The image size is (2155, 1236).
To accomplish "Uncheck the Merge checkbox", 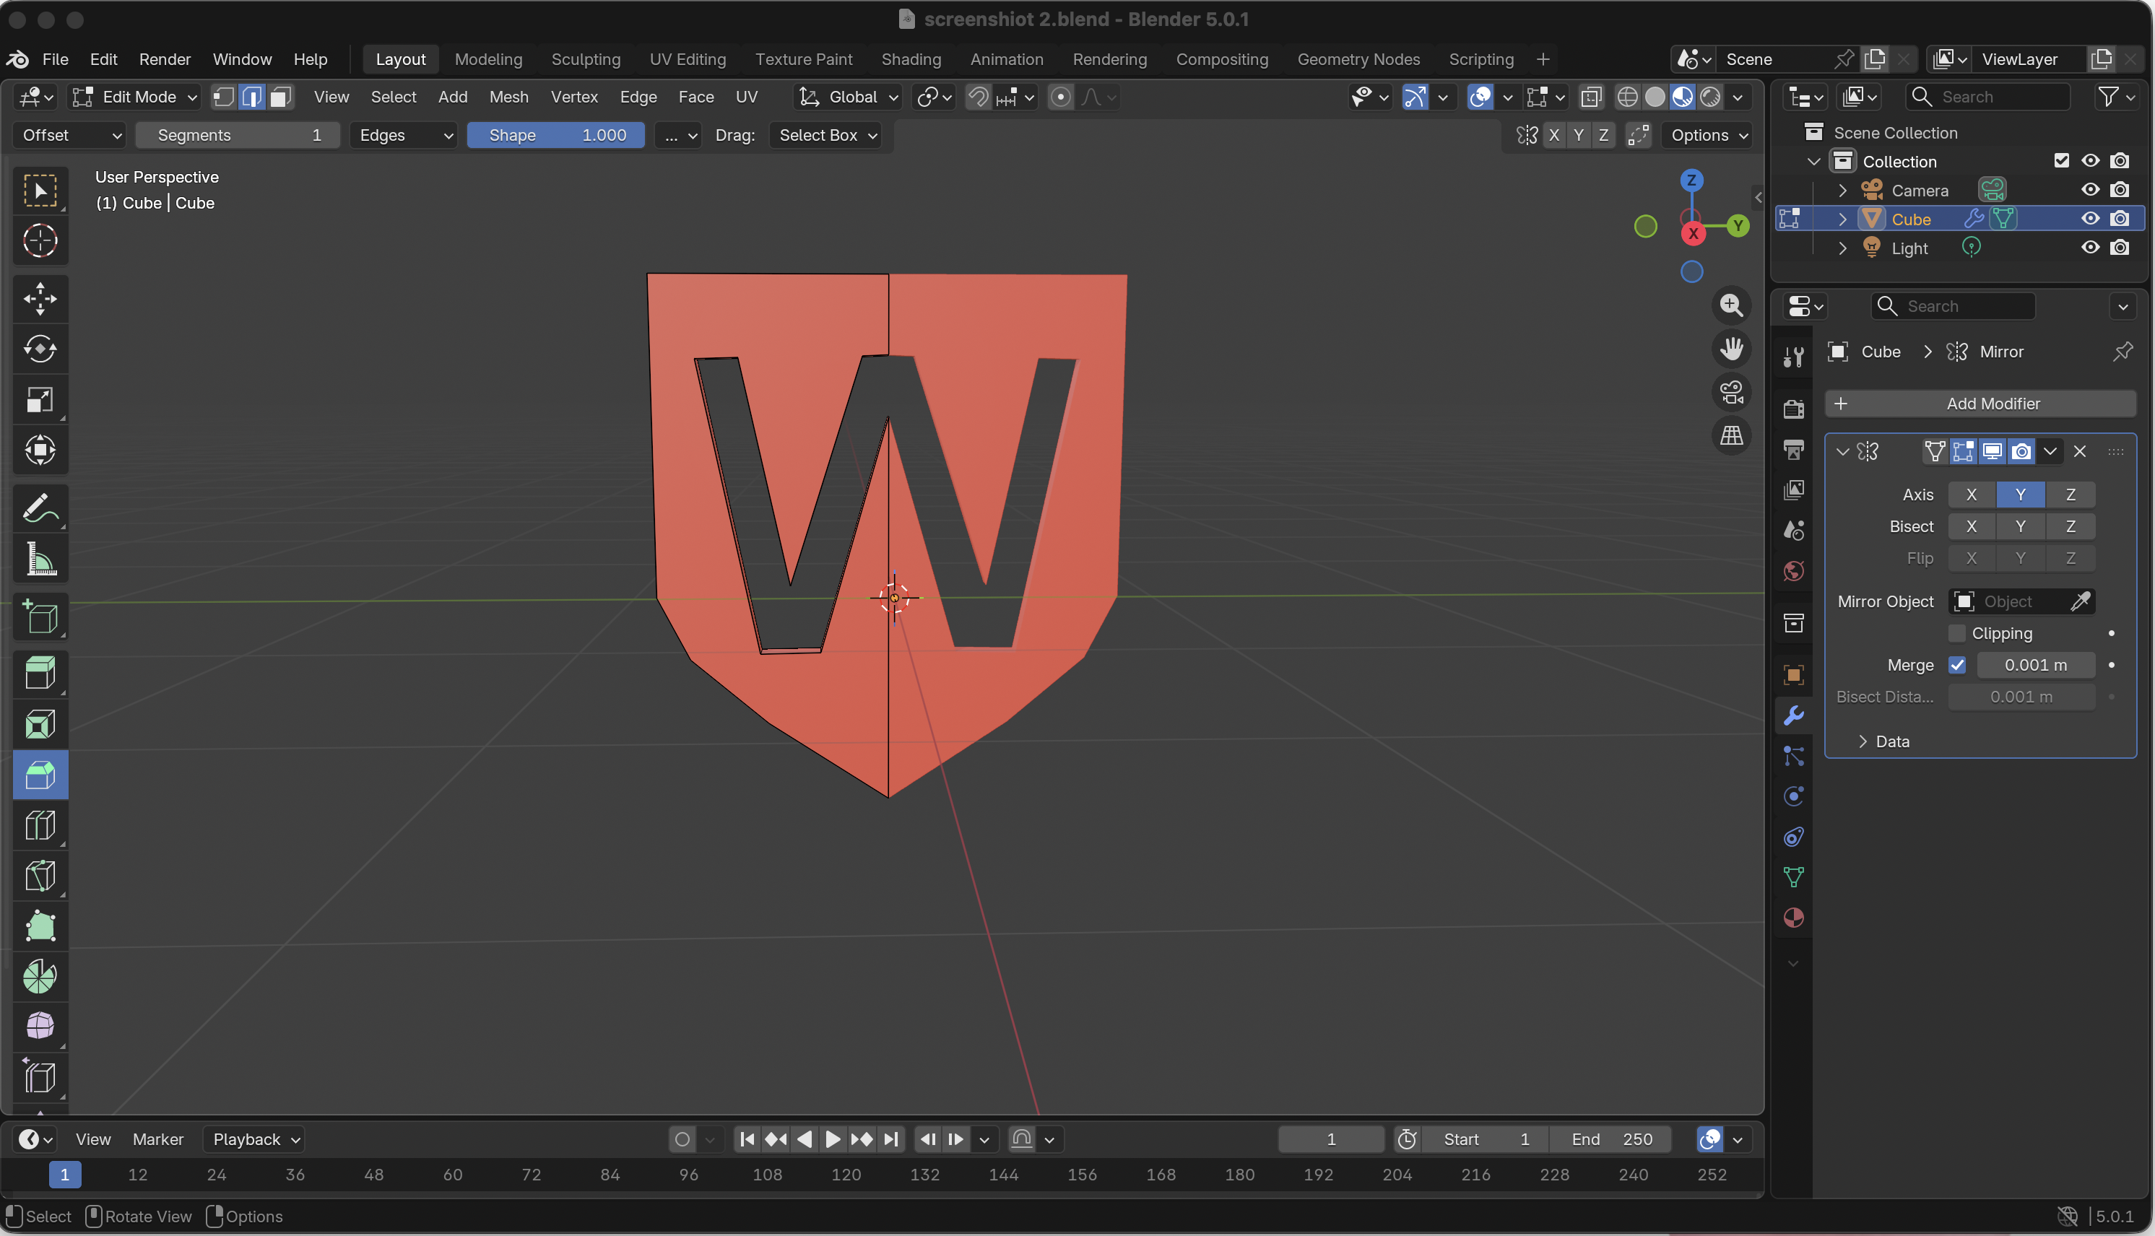I will pyautogui.click(x=1956, y=665).
